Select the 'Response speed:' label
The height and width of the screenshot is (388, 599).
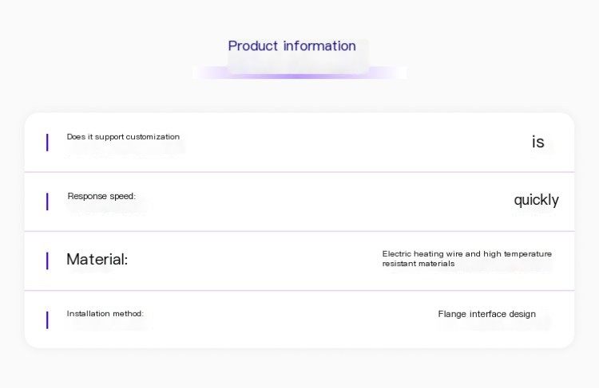click(101, 196)
